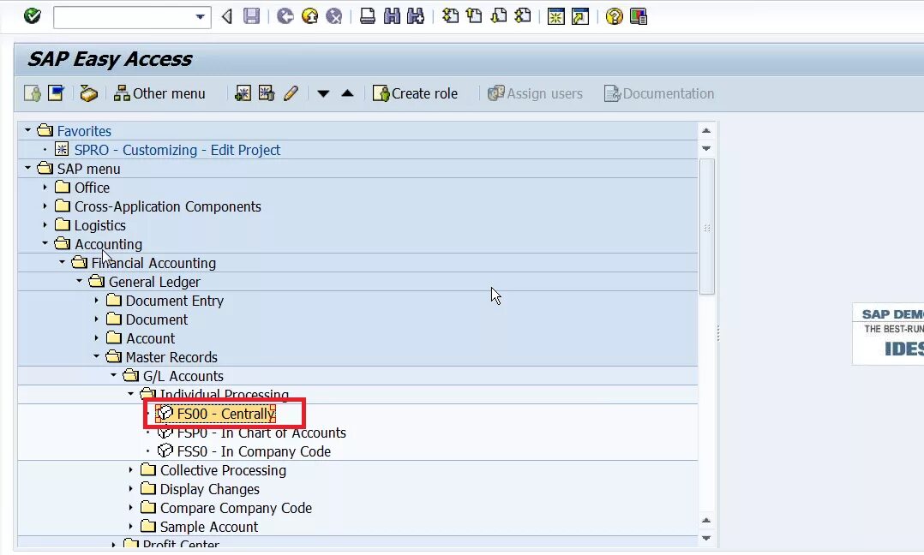Click the green Enter checkmark icon
The width and height of the screenshot is (924, 555).
point(33,16)
